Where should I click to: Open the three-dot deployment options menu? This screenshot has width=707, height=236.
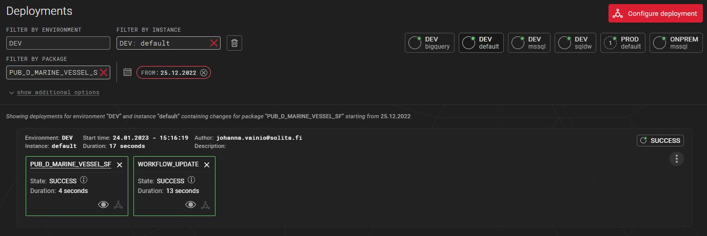pos(677,159)
